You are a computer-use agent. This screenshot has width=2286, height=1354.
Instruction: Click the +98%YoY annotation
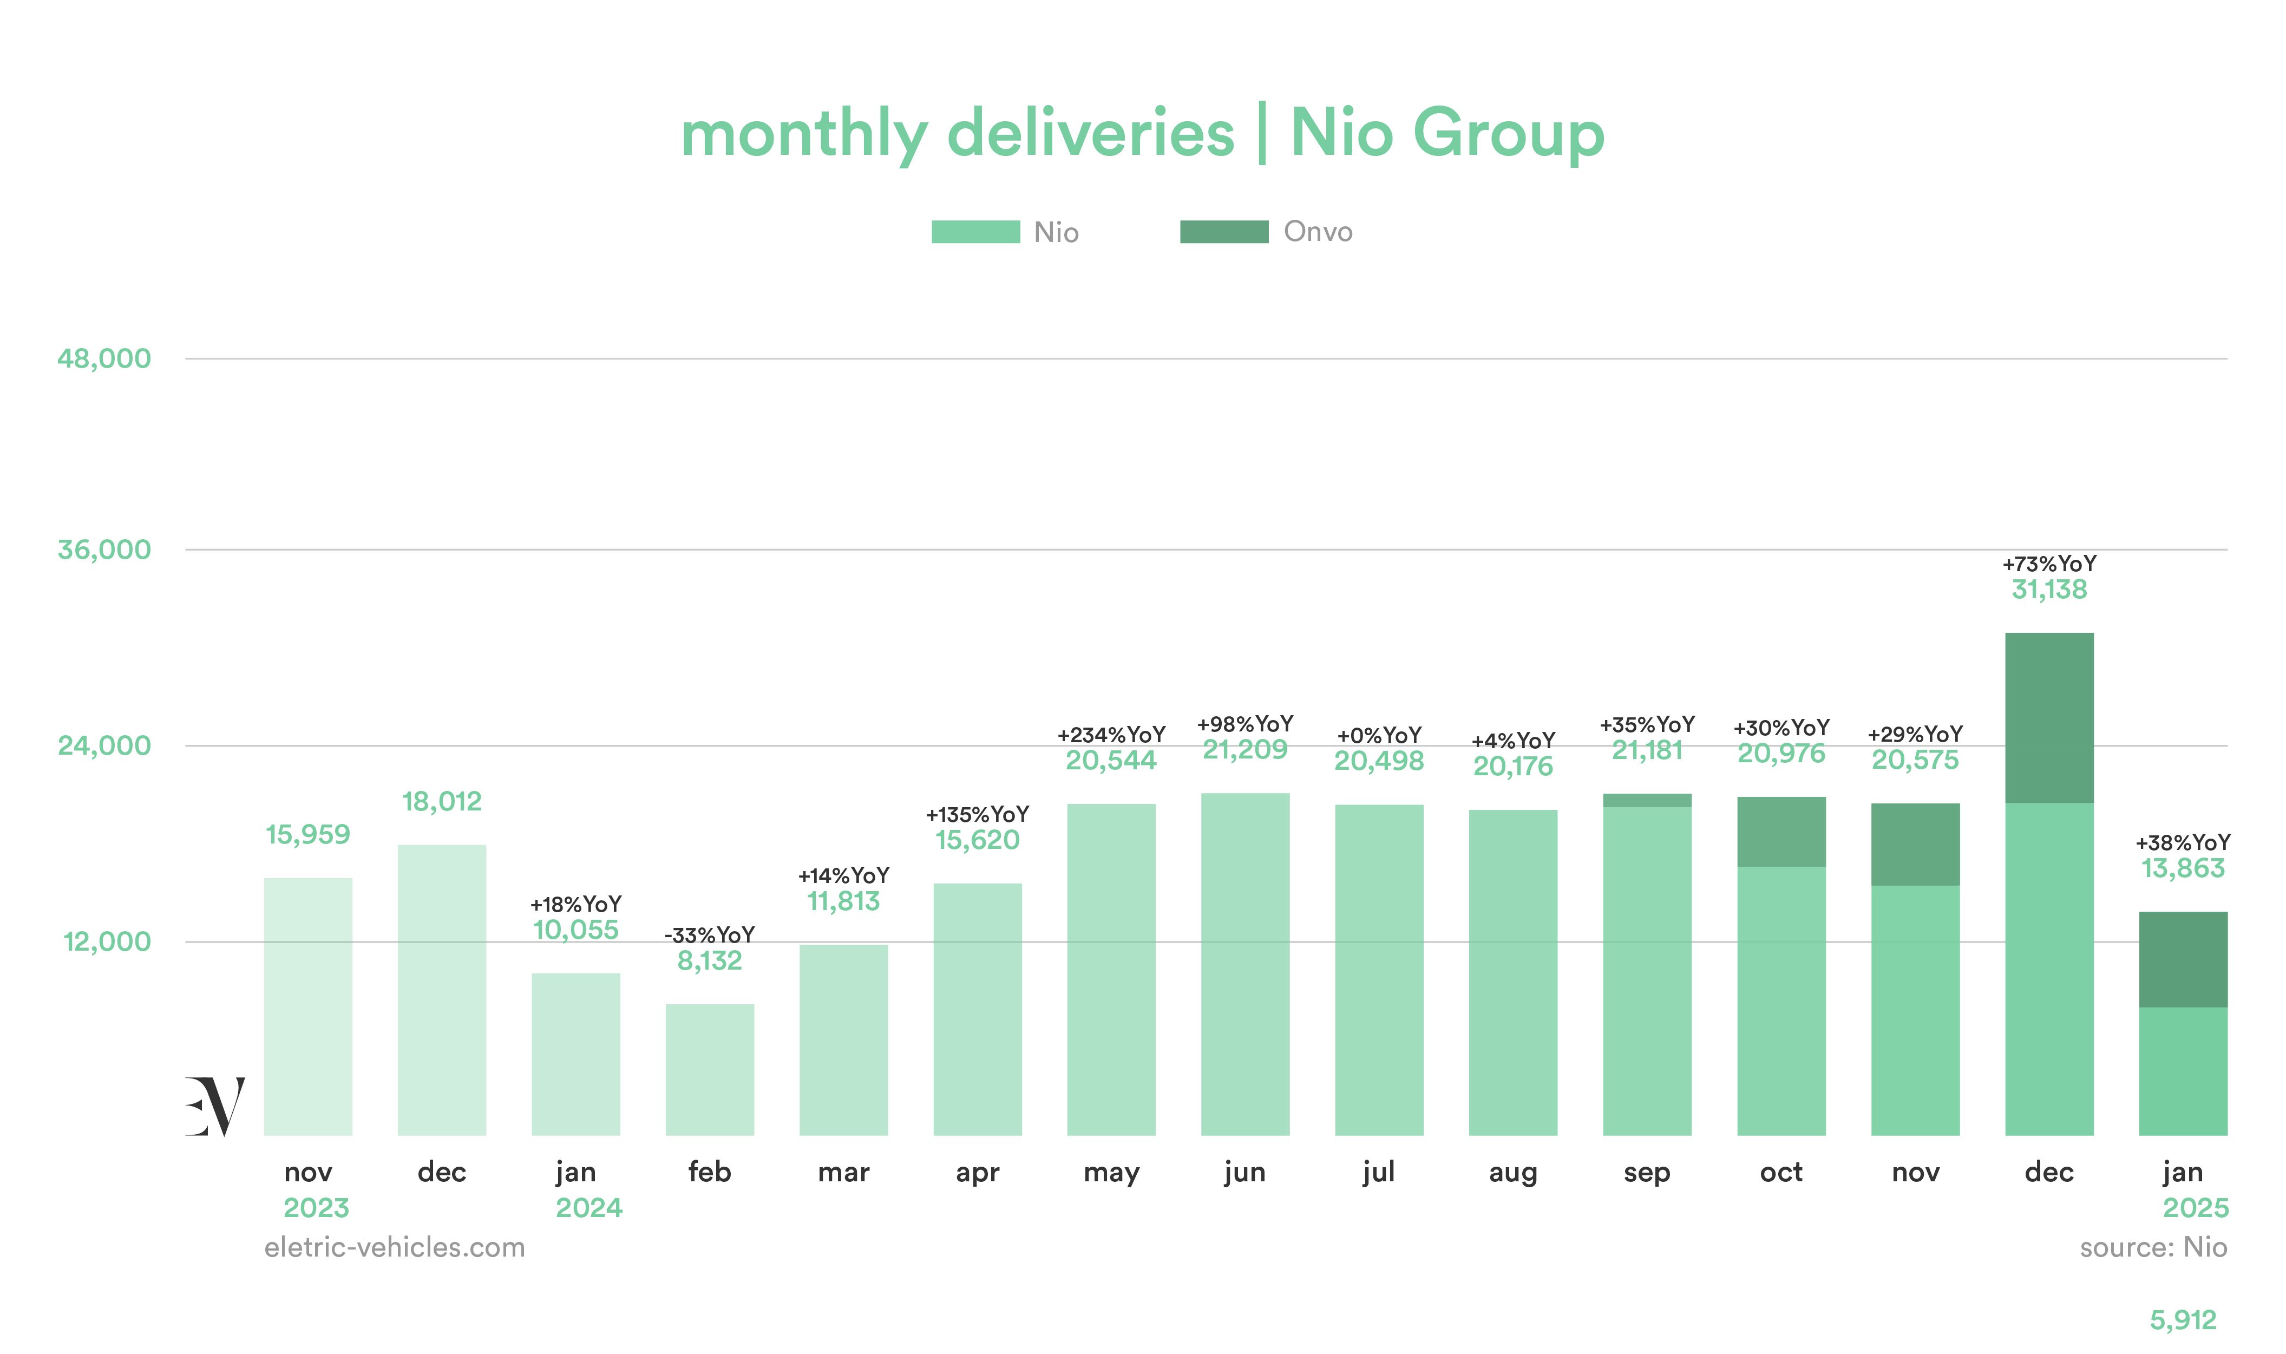click(1245, 724)
